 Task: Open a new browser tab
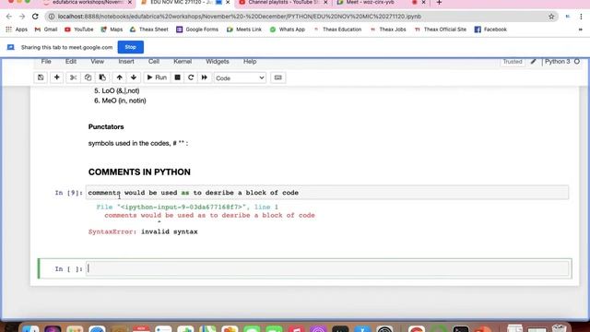[x=439, y=3]
